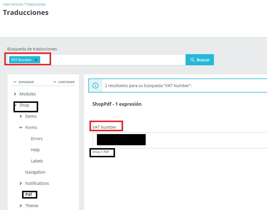Expand the Modules tree chevron
267x210 pixels.
point(15,94)
